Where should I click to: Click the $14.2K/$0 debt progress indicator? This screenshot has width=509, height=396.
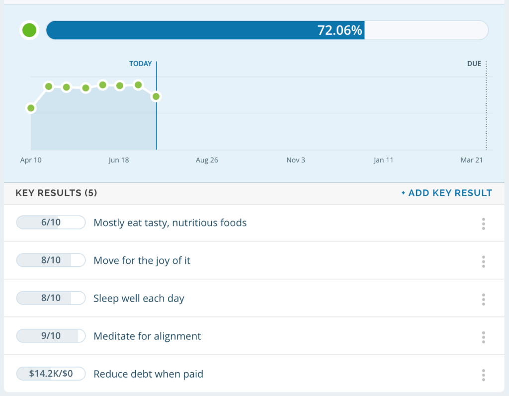click(51, 374)
